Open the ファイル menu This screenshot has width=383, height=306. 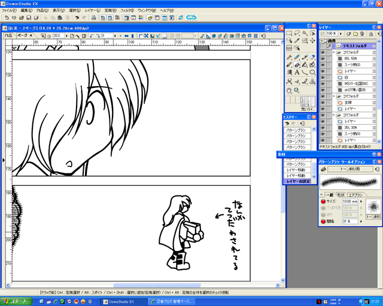(x=9, y=11)
